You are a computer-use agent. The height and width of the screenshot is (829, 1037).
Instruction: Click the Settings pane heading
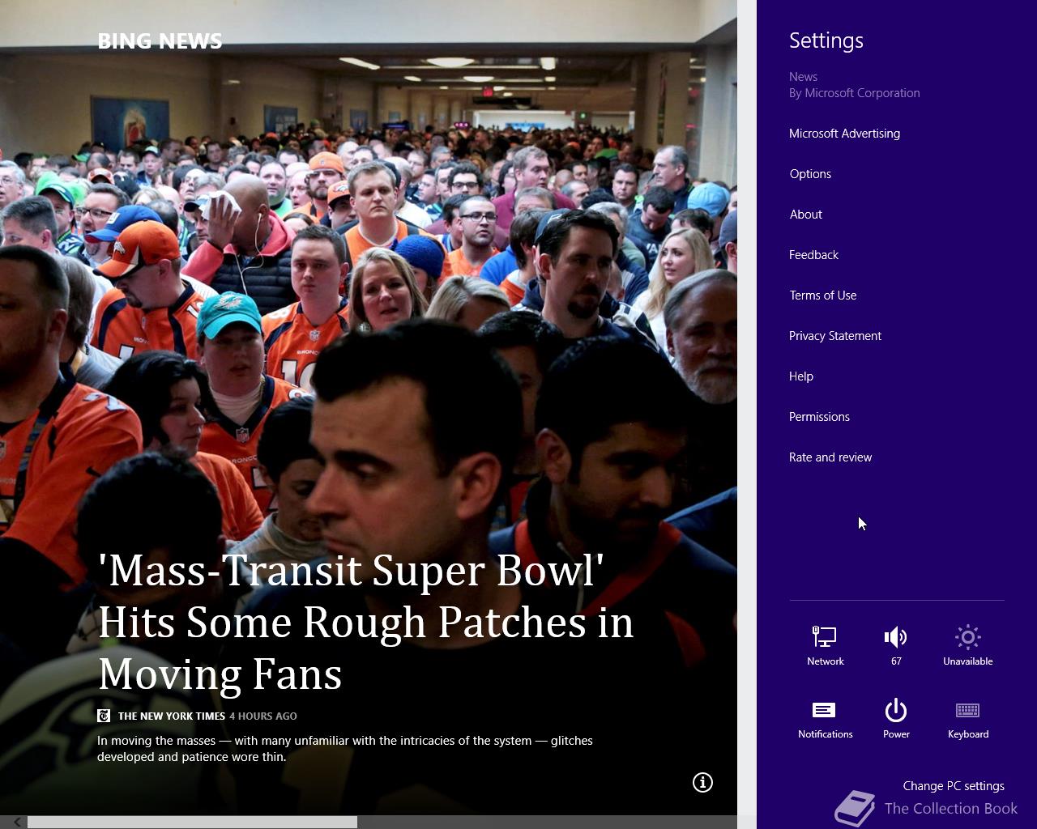826,40
